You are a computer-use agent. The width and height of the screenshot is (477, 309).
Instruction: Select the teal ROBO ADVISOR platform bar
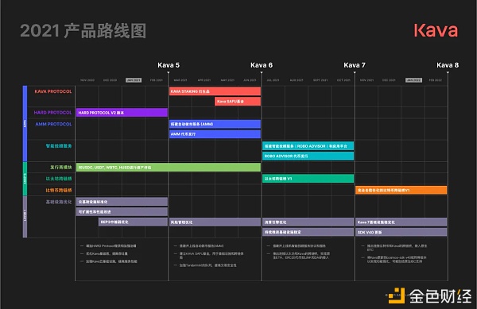pos(308,146)
